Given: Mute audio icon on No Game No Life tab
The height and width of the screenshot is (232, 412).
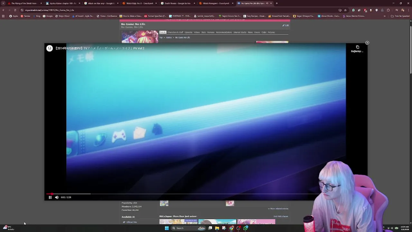Looking at the screenshot, I should [267, 3].
